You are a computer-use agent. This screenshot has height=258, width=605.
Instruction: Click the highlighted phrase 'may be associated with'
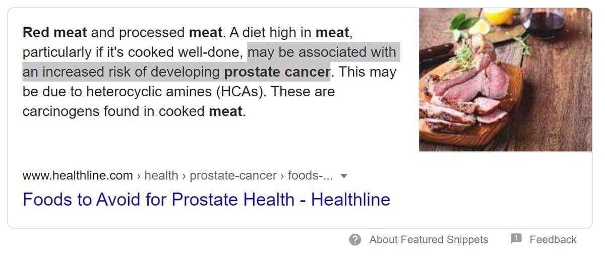[322, 52]
